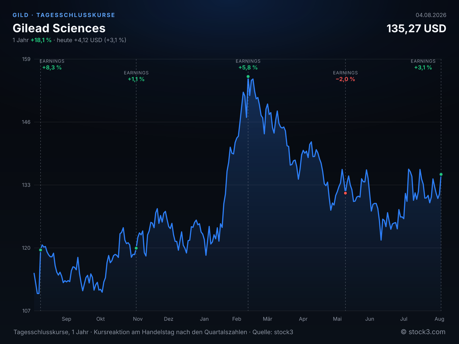Click the Feb month label
Screen dimensions: 459x344
point(237,319)
